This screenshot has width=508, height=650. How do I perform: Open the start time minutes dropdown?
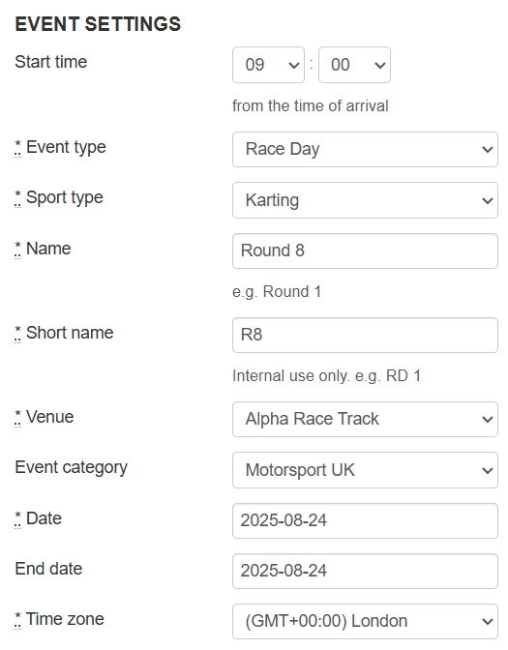tap(354, 65)
